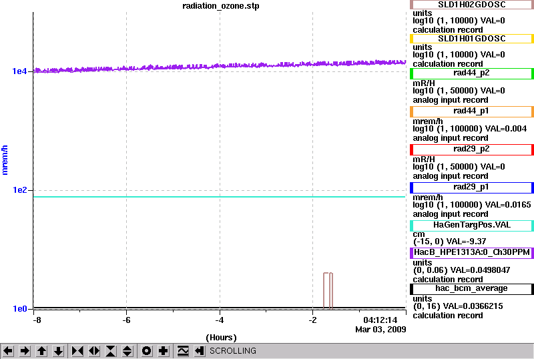Select the SLD1H01GDOSC curve legend
This screenshot has height=359, width=534.
[x=472, y=39]
